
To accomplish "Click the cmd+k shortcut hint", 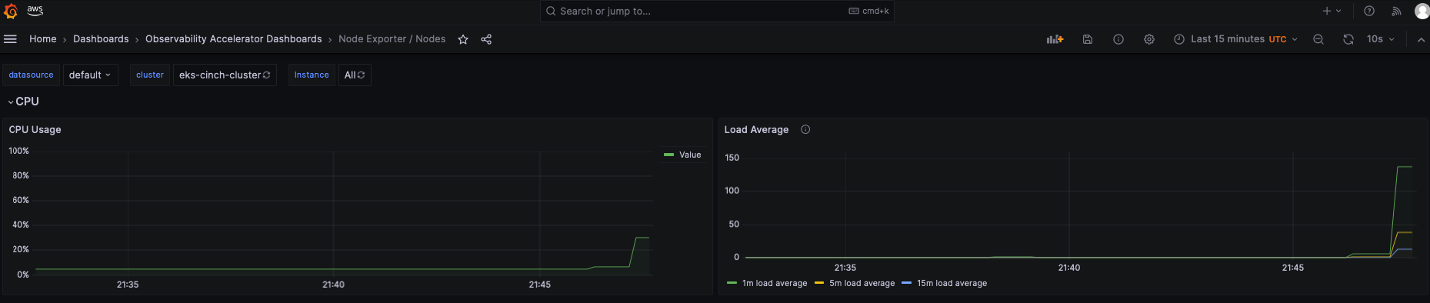I will tap(869, 11).
